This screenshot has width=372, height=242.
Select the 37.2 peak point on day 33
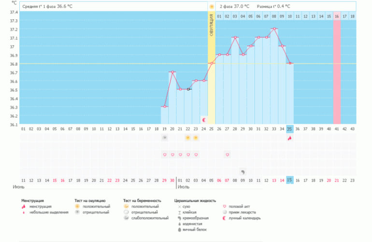pyautogui.click(x=274, y=28)
